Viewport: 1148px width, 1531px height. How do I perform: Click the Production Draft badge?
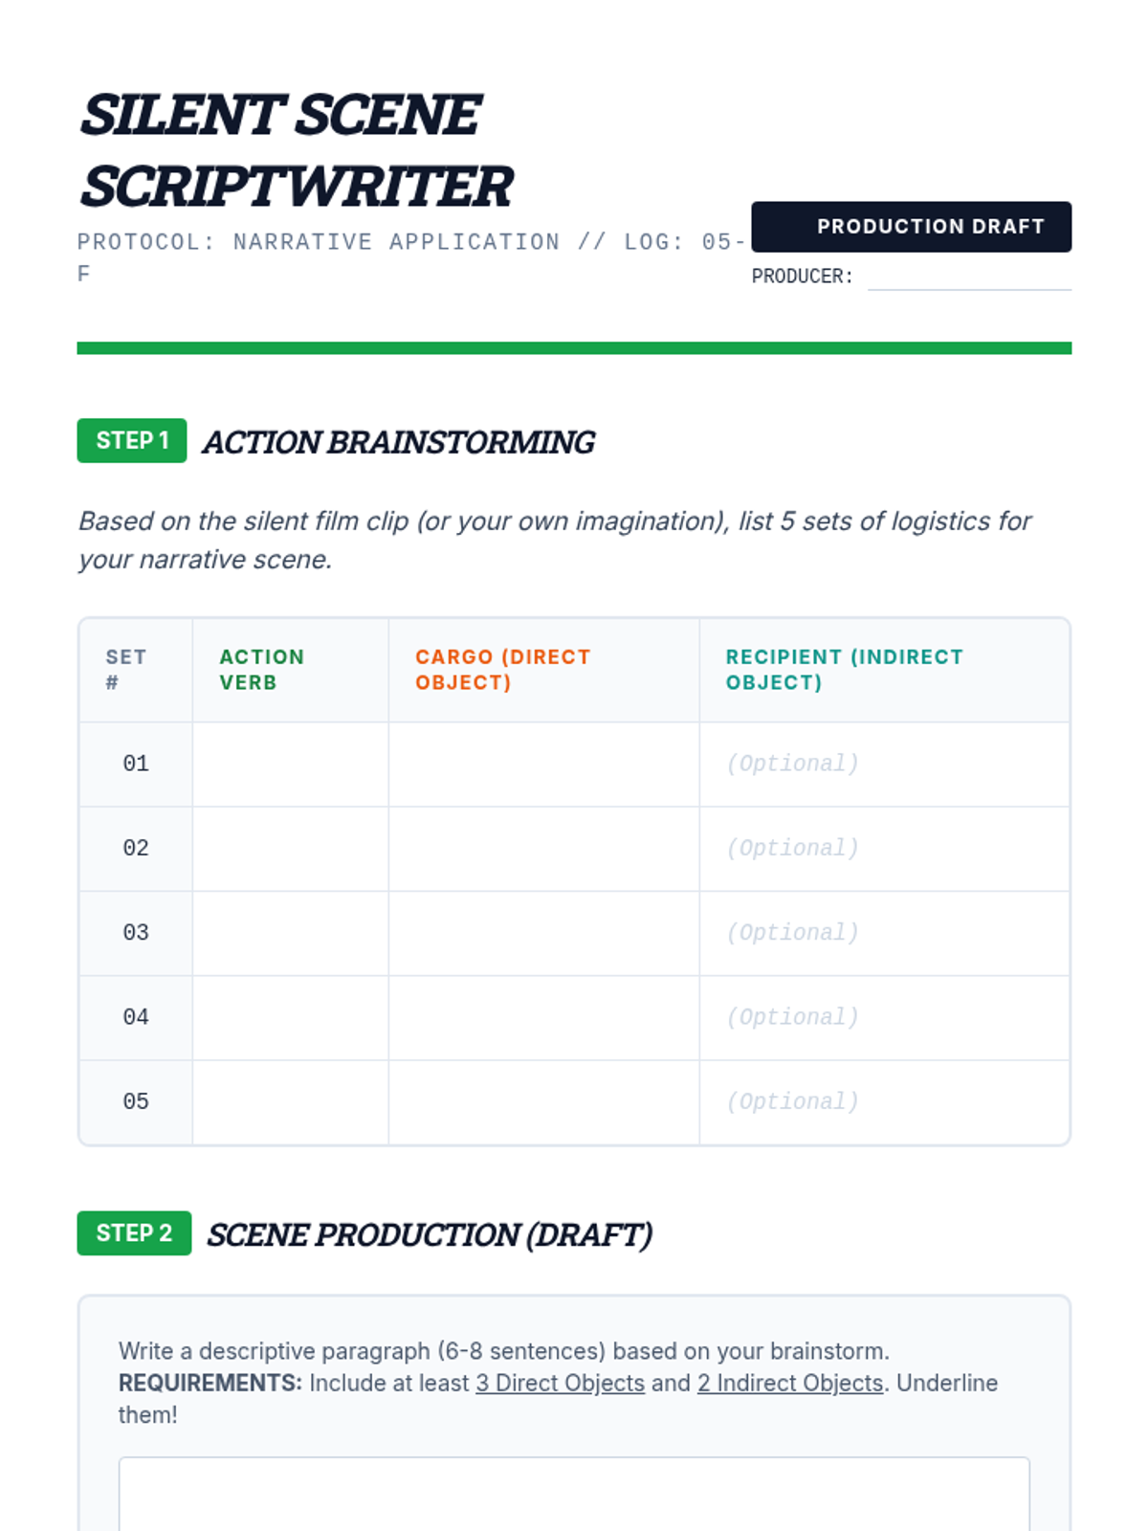(911, 227)
